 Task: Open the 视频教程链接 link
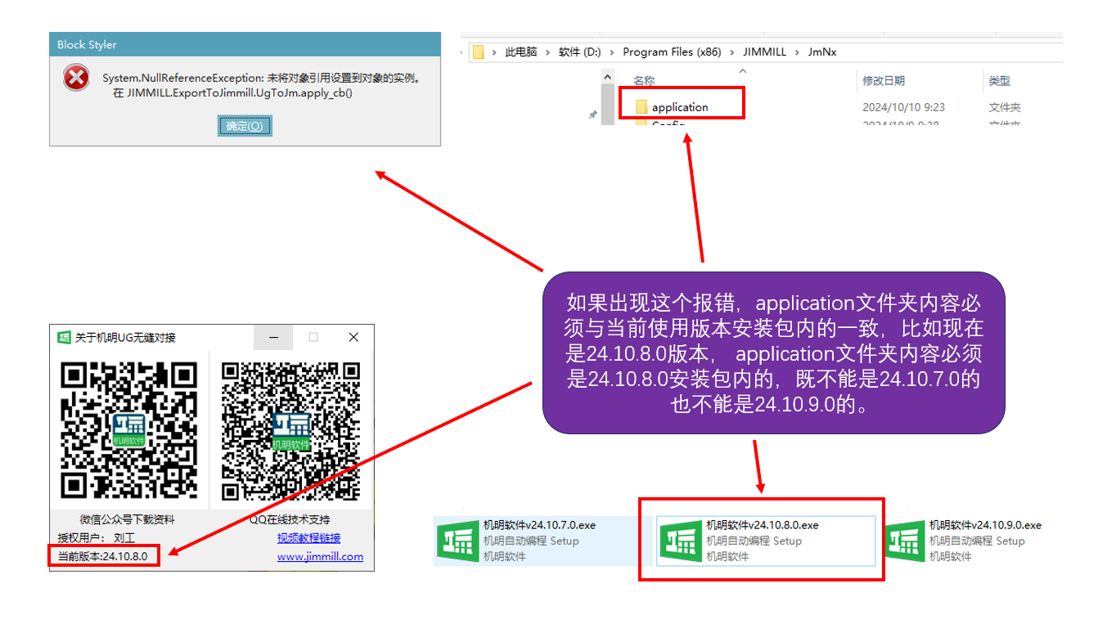tap(308, 538)
